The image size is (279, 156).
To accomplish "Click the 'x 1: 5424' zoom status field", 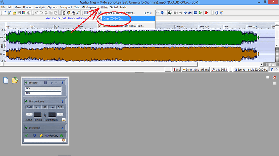I will pos(220,69).
